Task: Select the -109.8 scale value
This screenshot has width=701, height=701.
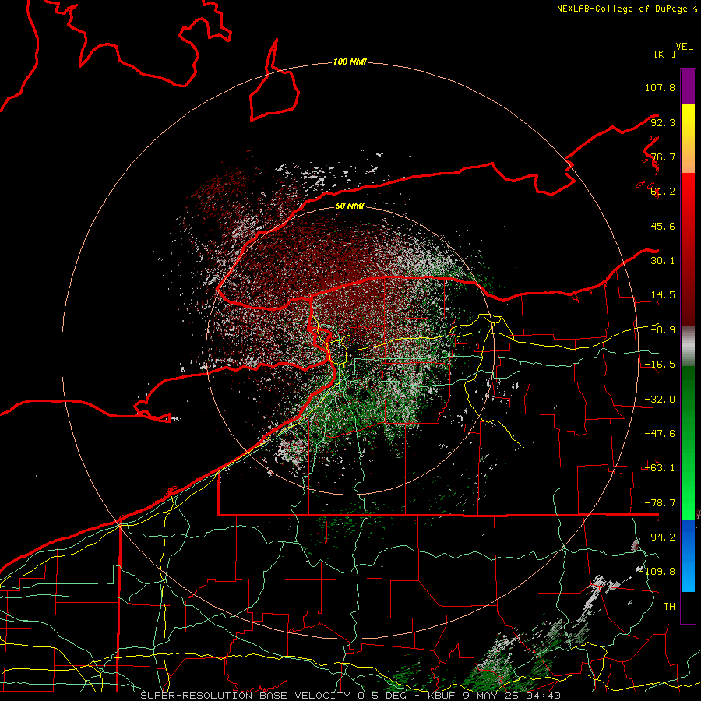Action: point(657,572)
